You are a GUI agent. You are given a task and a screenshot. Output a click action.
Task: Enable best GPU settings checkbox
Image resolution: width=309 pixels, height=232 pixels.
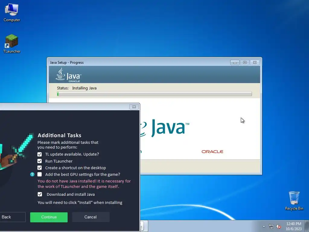pos(40,174)
